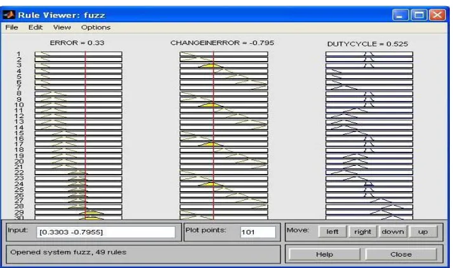Click rule 1 DUTYCYCLE output plot
Viewport: 453px width, 268px height.
[369, 54]
